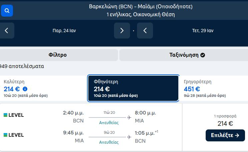The image size is (248, 152).
Task: Open the search via magnifier icon
Action: [x=7, y=11]
